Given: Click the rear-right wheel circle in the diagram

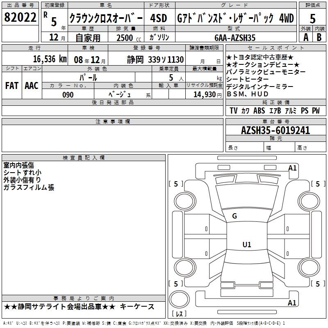Looking at the screenshot, I should click(x=309, y=268).
